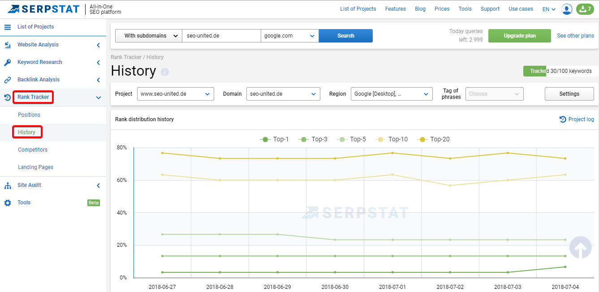Click the Site Audit hierarchy icon

(x=8, y=185)
